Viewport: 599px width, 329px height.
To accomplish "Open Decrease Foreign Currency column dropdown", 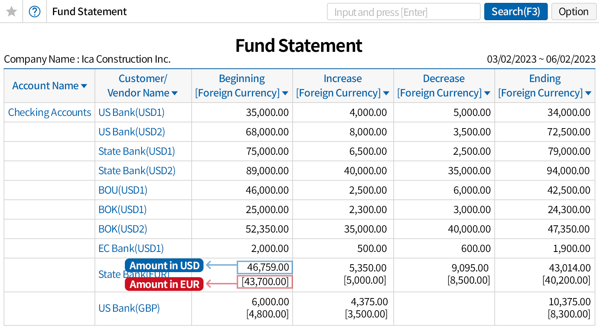I will [x=487, y=93].
